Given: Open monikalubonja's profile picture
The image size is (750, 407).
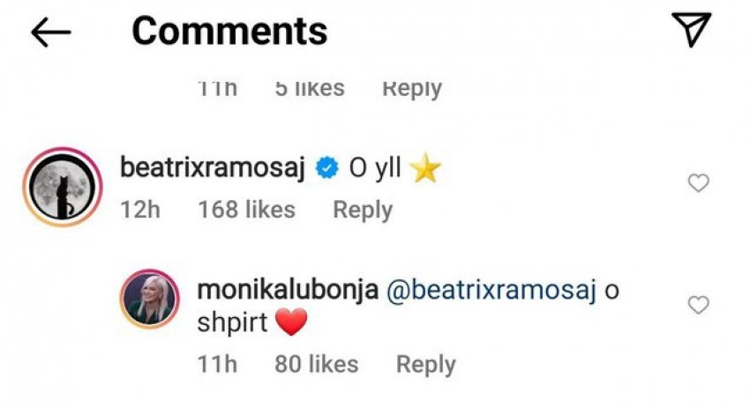Looking at the screenshot, I should pos(150,307).
